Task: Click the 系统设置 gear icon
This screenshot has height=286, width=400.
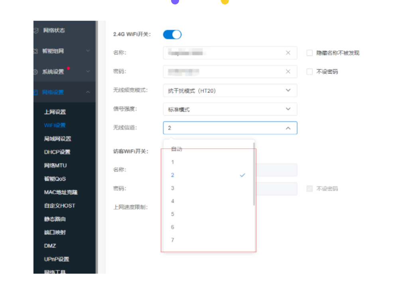Action: pos(36,72)
